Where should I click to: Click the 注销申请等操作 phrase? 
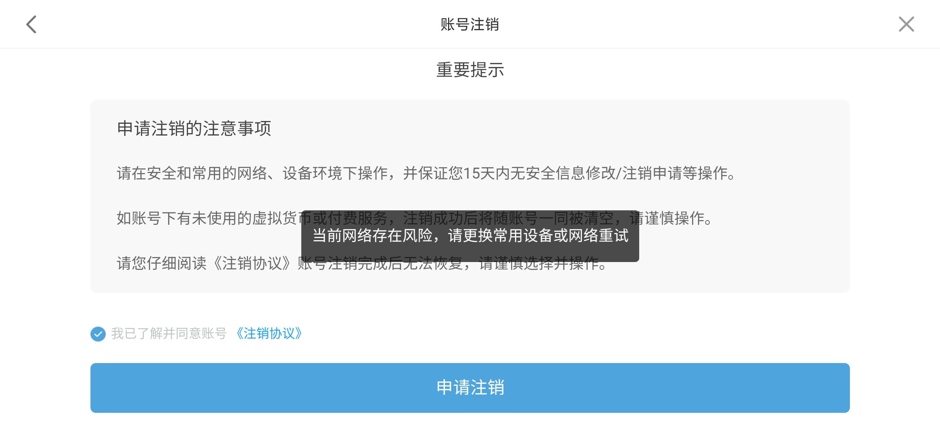point(675,173)
